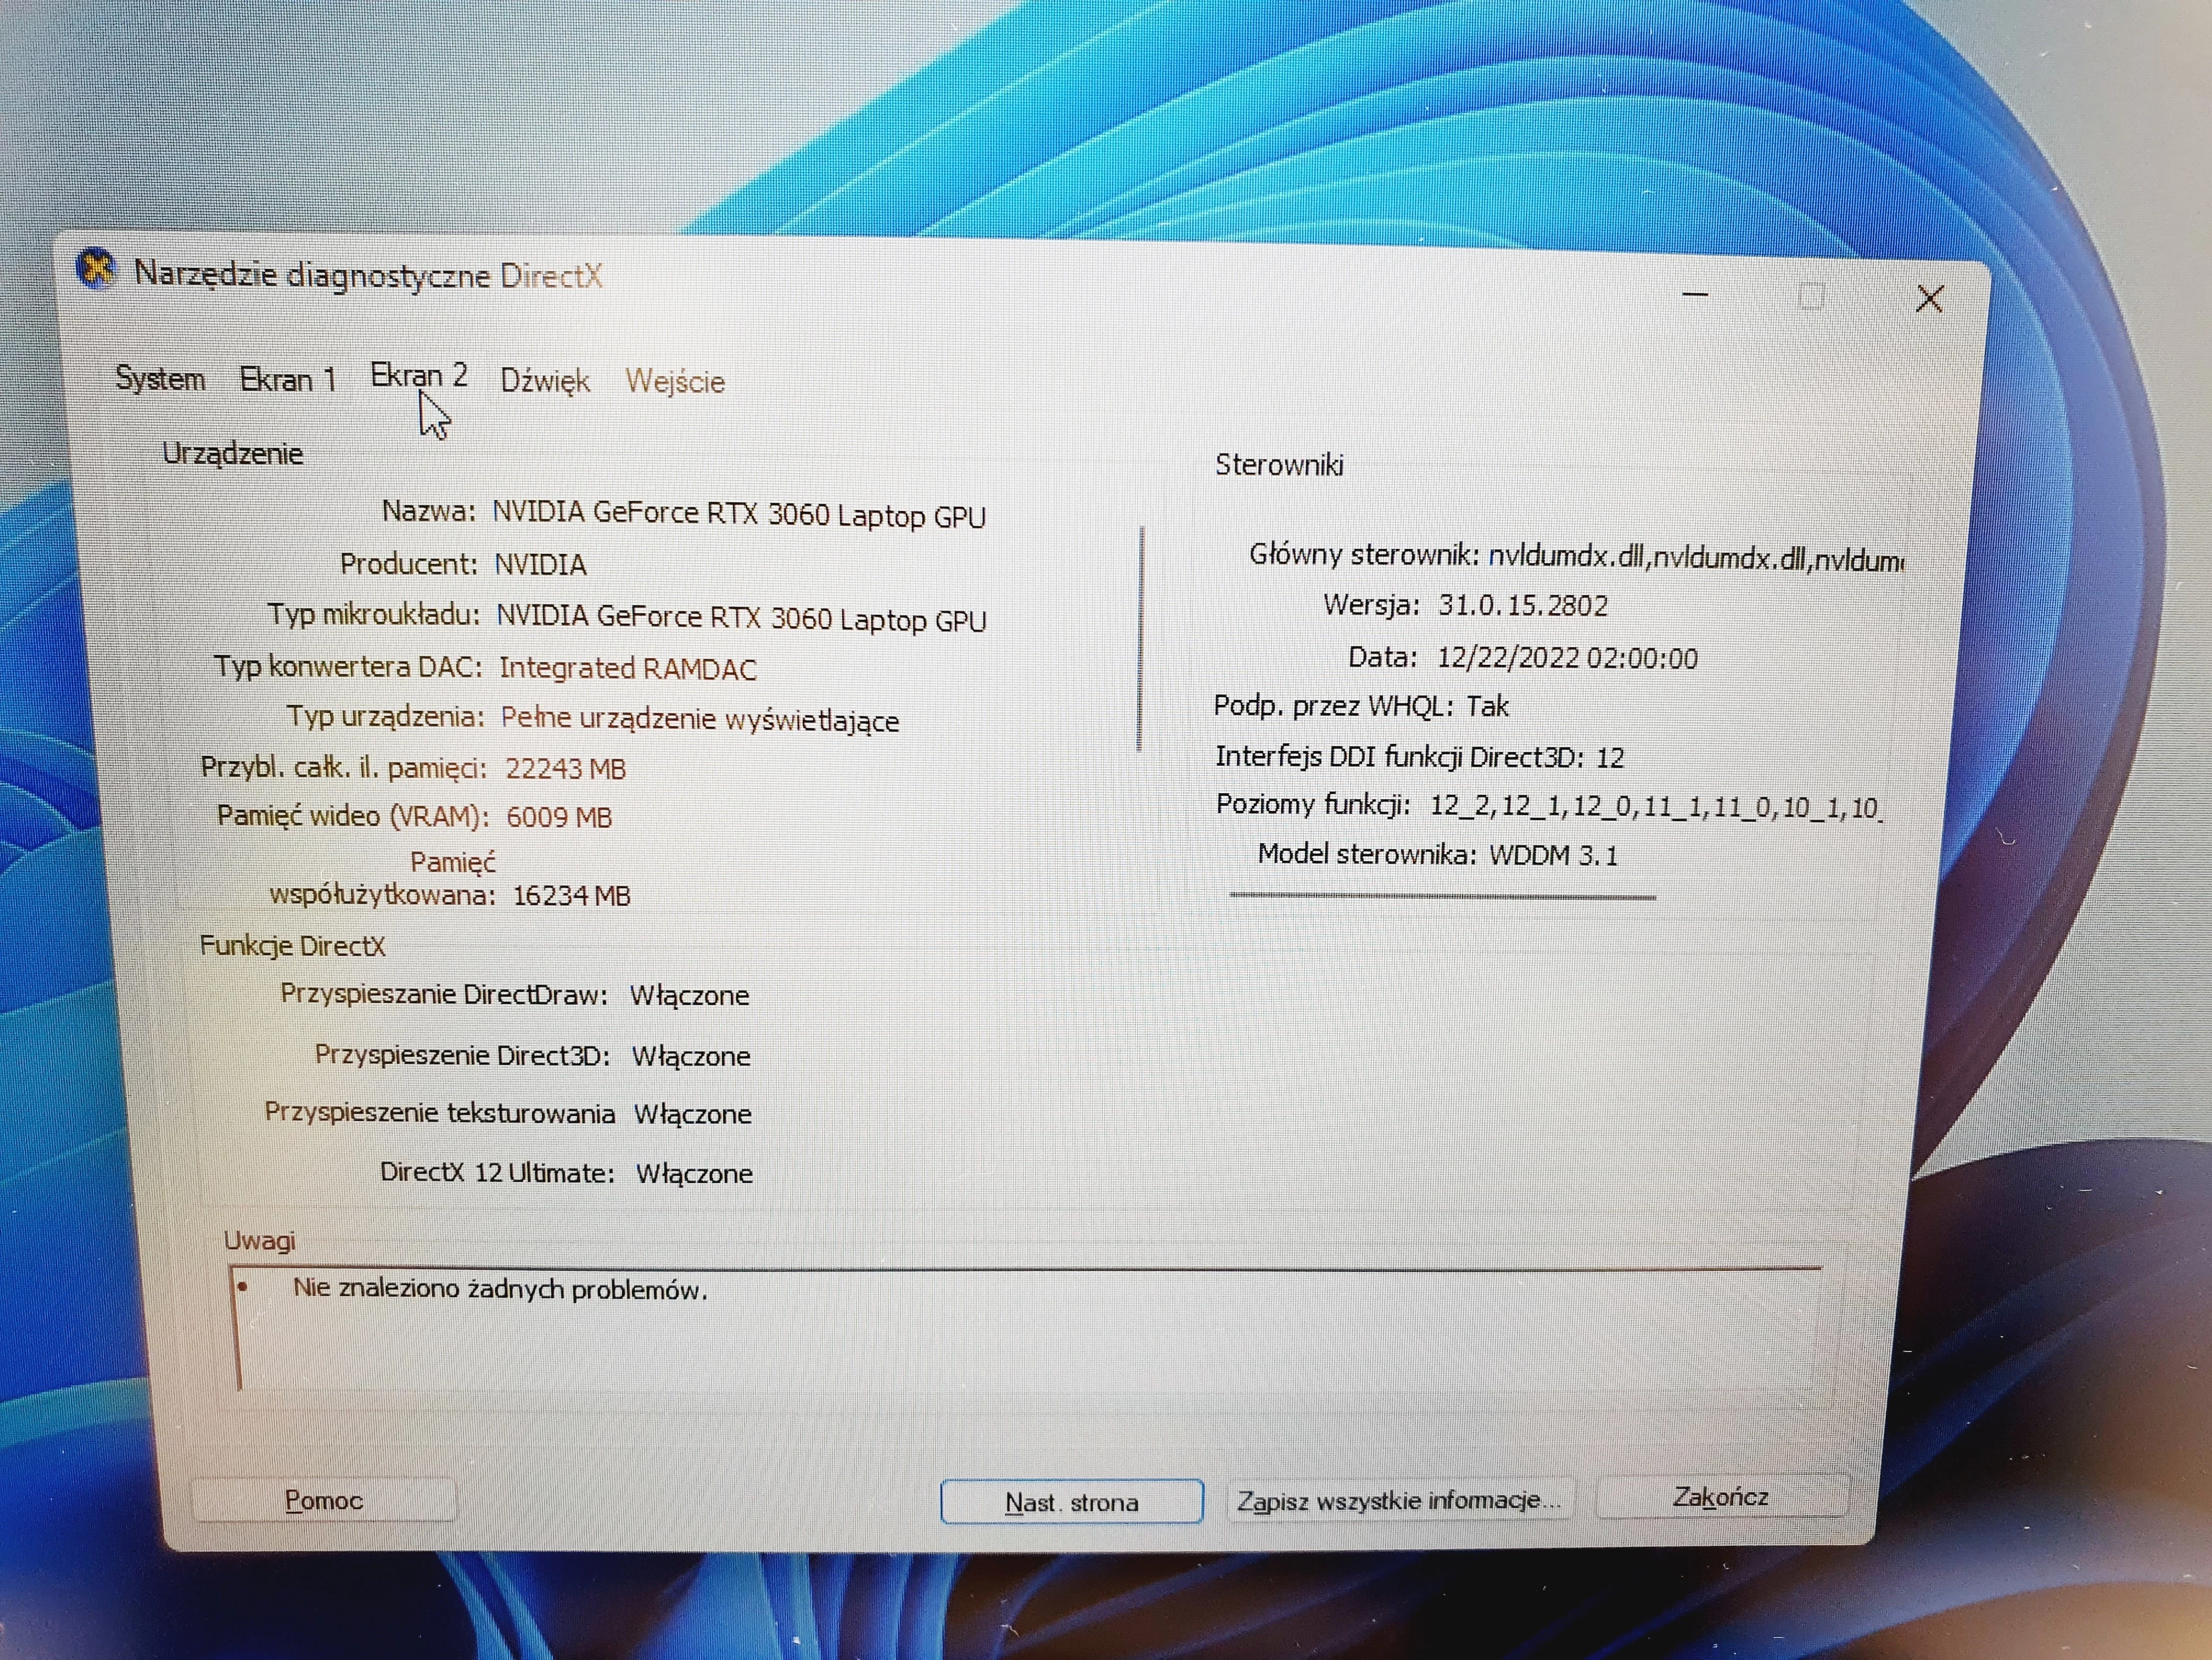
Task: Click Przyspieszanie DirectDraw Włączone value
Action: click(x=689, y=996)
